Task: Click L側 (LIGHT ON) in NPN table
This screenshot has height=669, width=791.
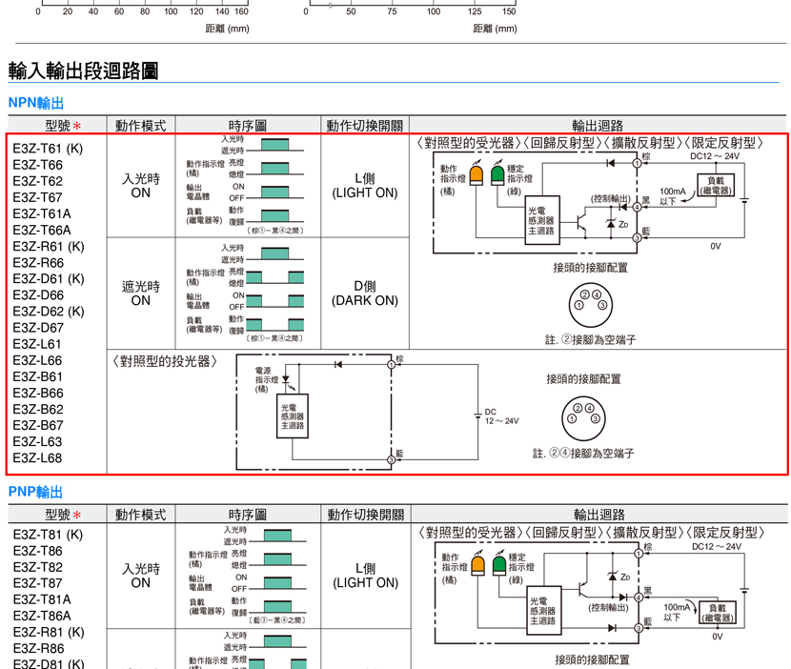Action: coord(365,186)
